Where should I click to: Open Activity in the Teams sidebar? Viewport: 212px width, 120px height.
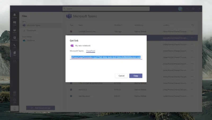[15, 16]
